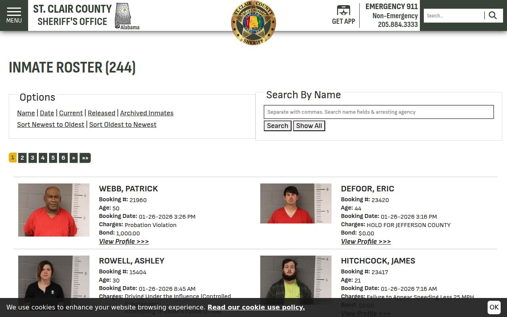Viewport: 507px width, 317px height.
Task: Click the Sheriff star badge logo
Action: pos(253,23)
